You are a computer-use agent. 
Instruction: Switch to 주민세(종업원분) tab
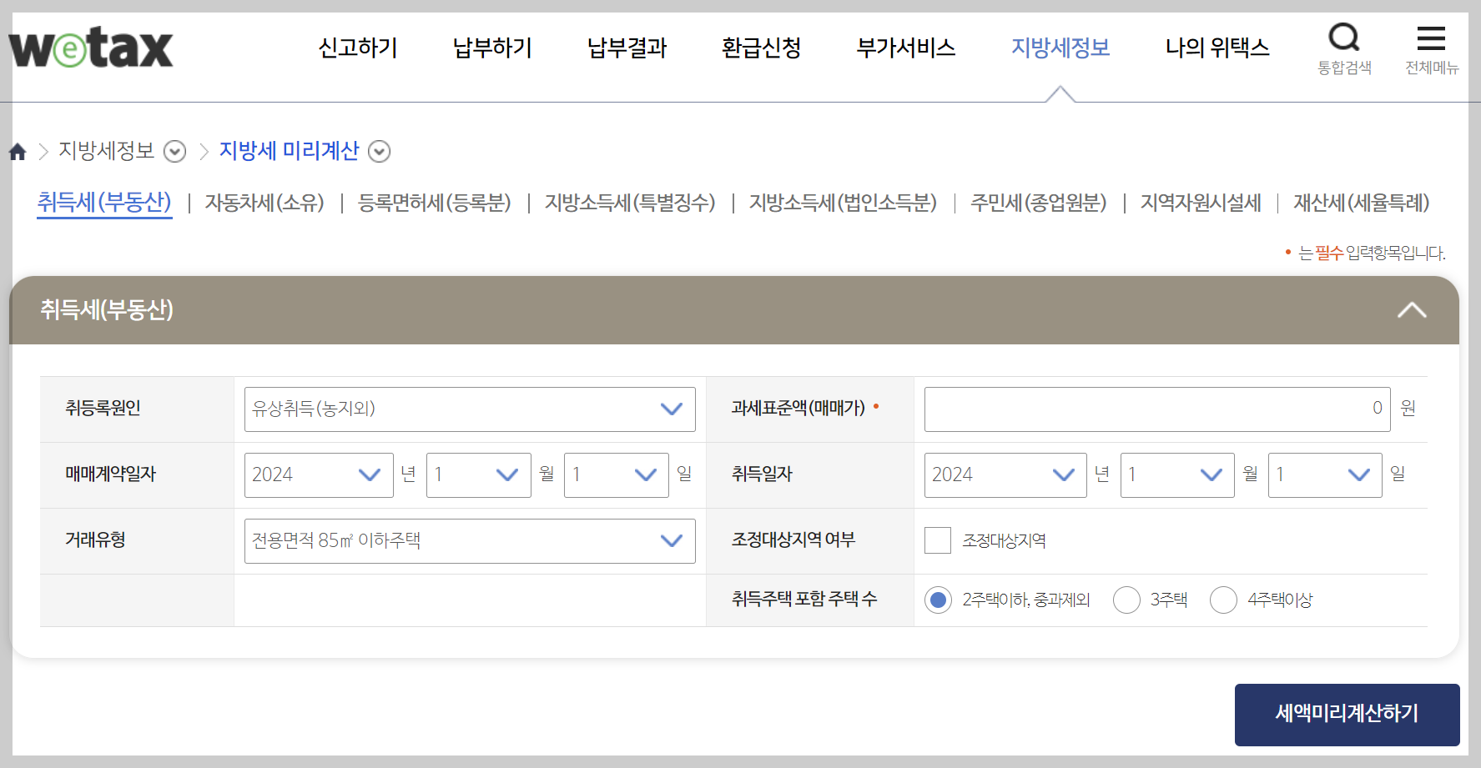coord(1039,203)
